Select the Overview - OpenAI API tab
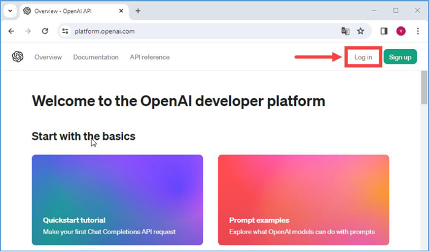 tap(74, 11)
